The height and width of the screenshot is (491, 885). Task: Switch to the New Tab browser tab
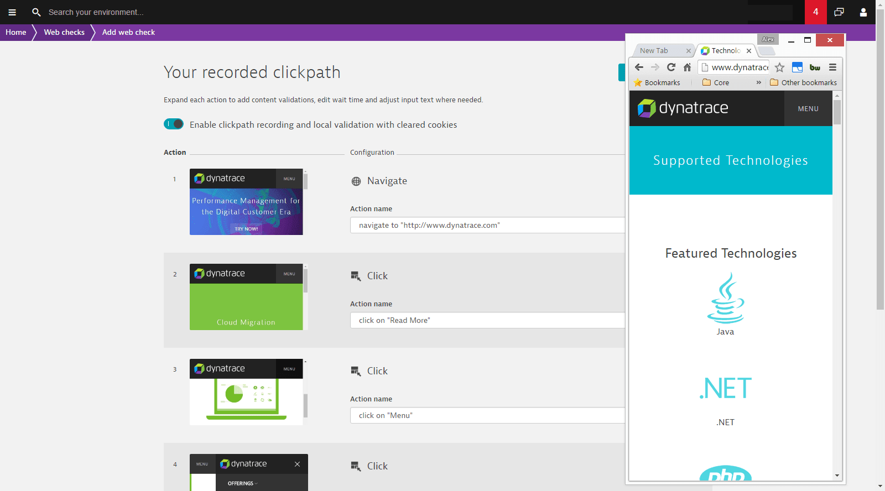pyautogui.click(x=663, y=51)
